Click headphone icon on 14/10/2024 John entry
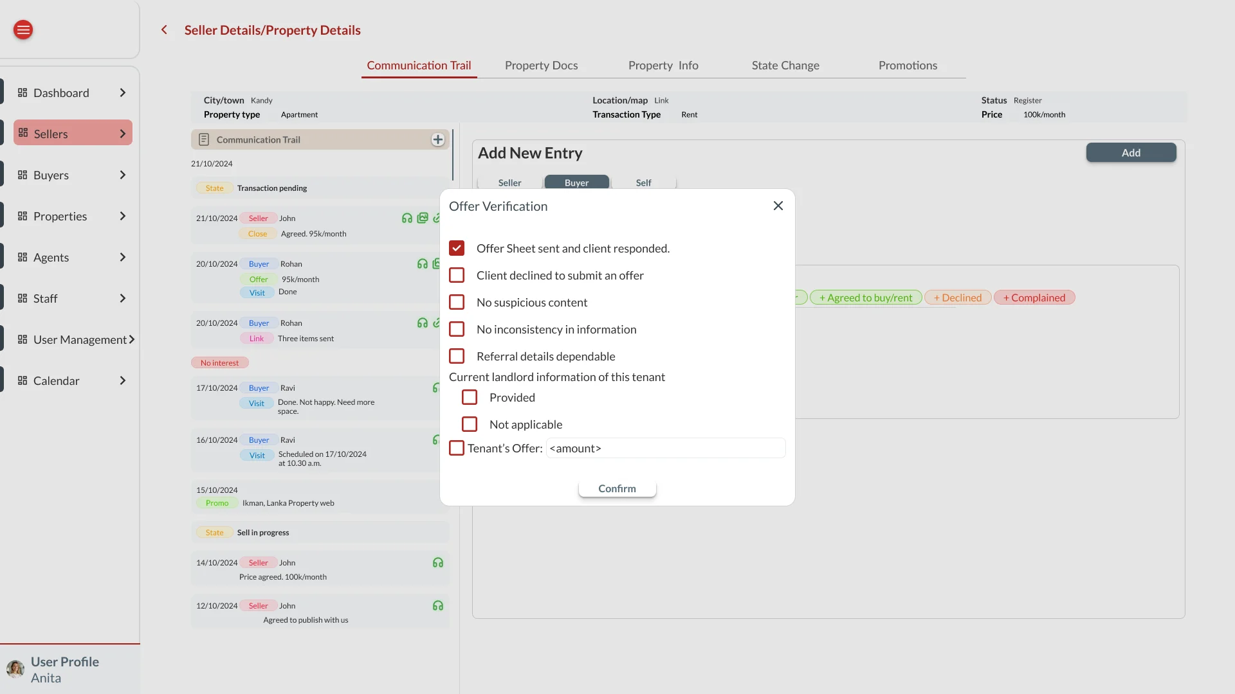1235x694 pixels. point(438,563)
